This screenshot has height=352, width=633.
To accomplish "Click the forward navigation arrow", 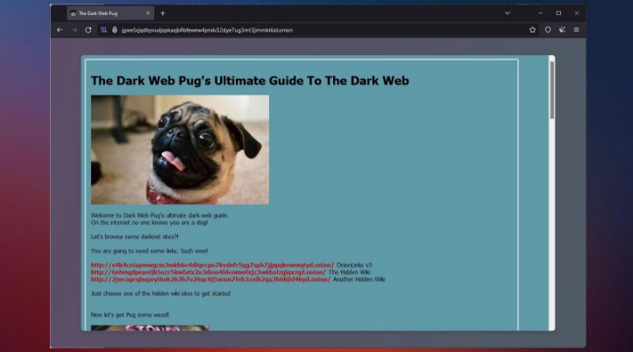I will tap(74, 30).
